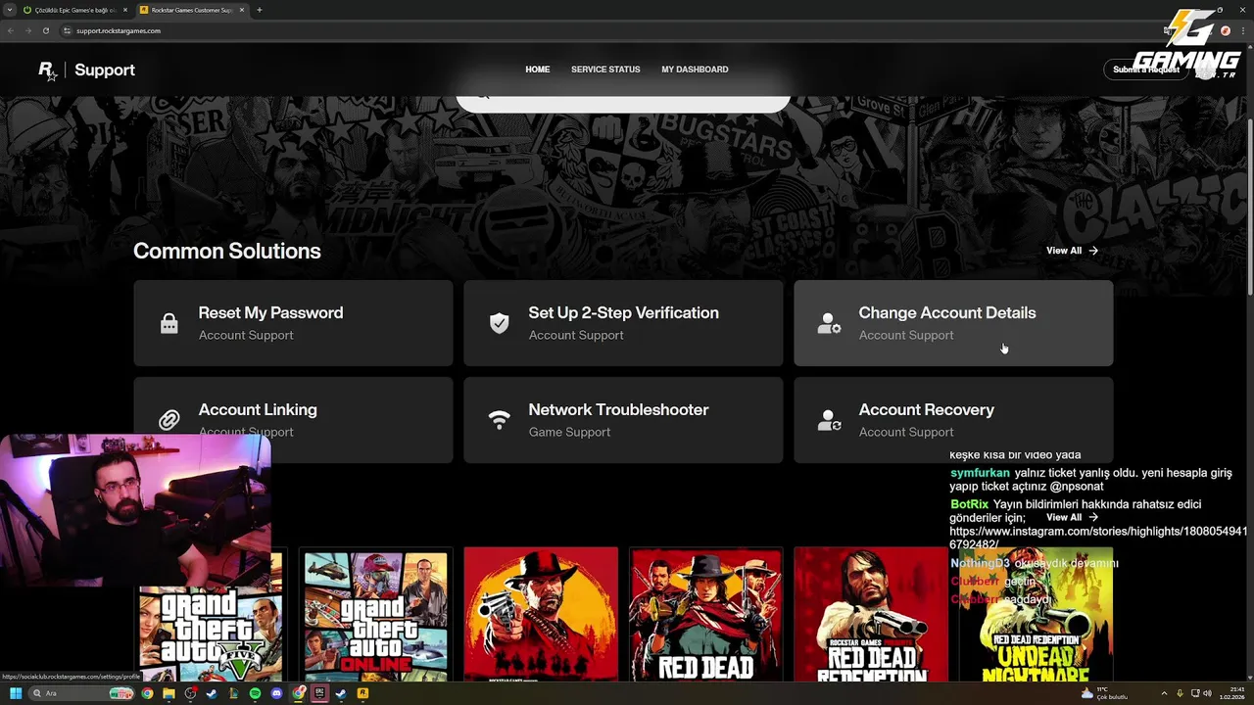The width and height of the screenshot is (1254, 705).
Task: Click the browser forward arrow
Action: coord(28,30)
